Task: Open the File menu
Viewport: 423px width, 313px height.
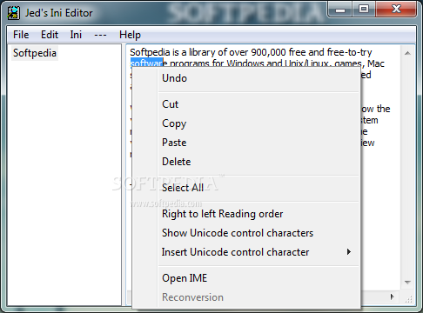Action: click(x=21, y=35)
